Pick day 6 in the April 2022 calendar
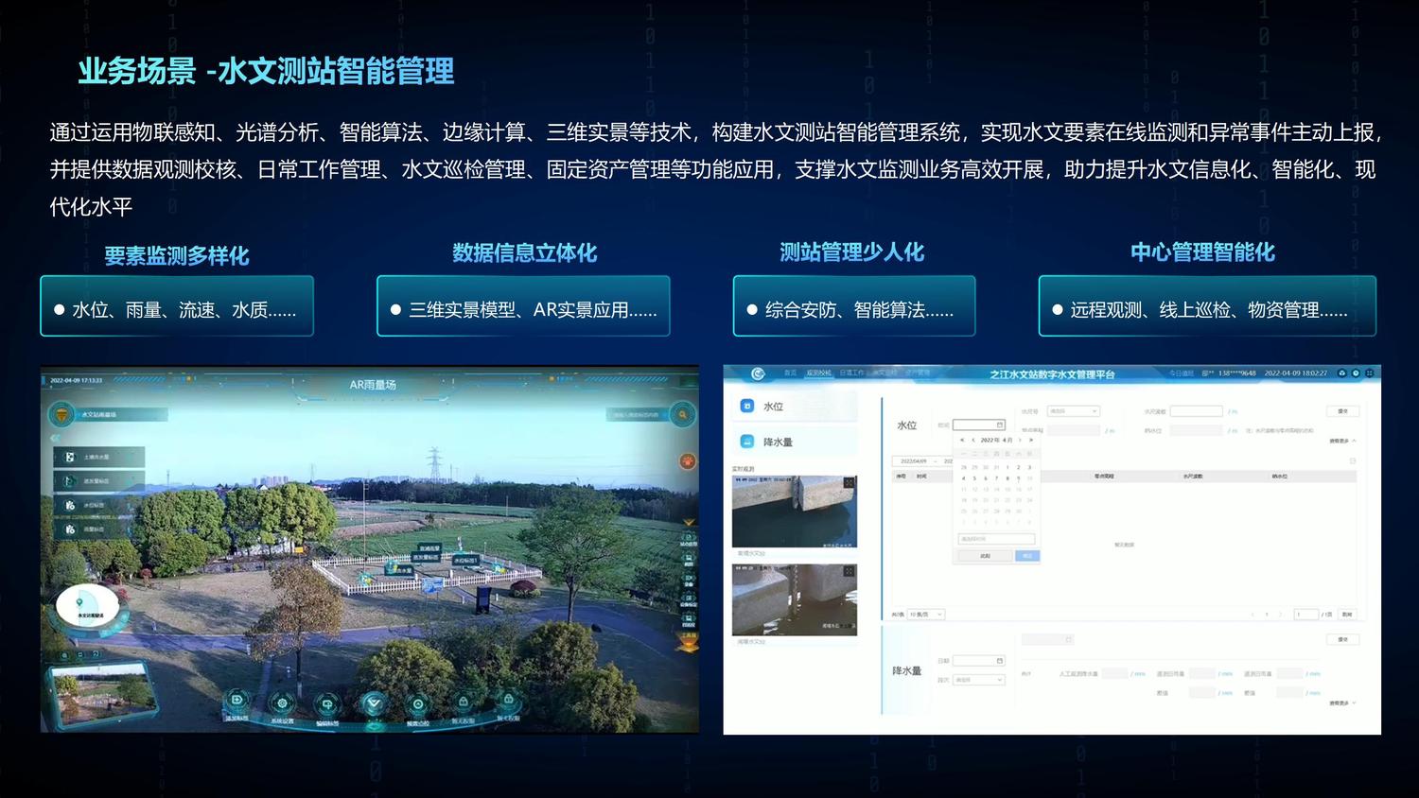The height and width of the screenshot is (798, 1419). point(986,478)
